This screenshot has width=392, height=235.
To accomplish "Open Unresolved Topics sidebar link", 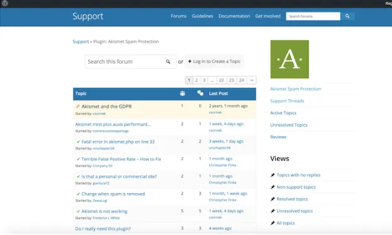I will (288, 125).
